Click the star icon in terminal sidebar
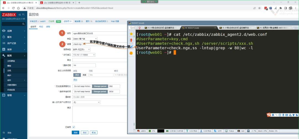Viewport: 299px width, 139px height. point(131,34)
